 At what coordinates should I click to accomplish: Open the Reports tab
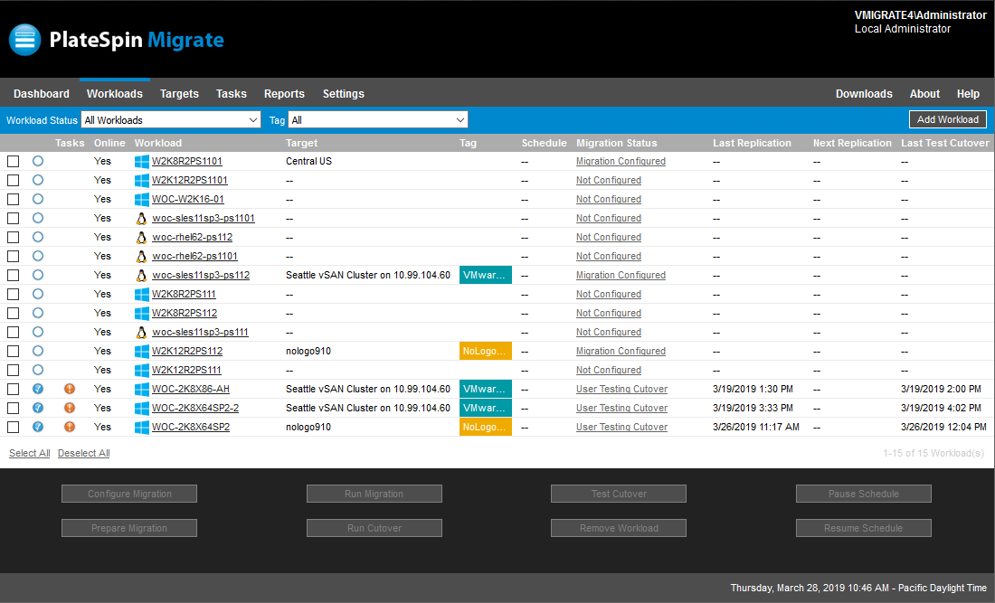[x=284, y=94]
